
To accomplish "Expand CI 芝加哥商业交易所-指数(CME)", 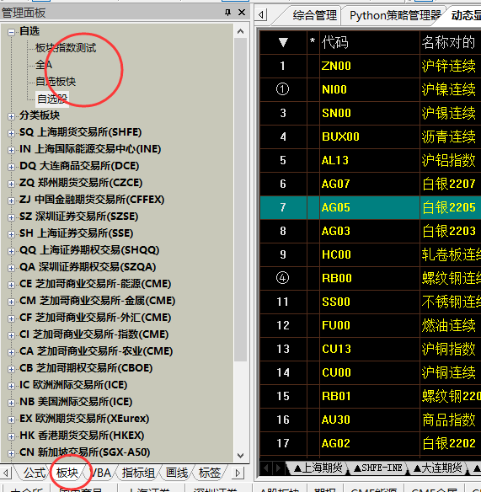I will [x=11, y=335].
